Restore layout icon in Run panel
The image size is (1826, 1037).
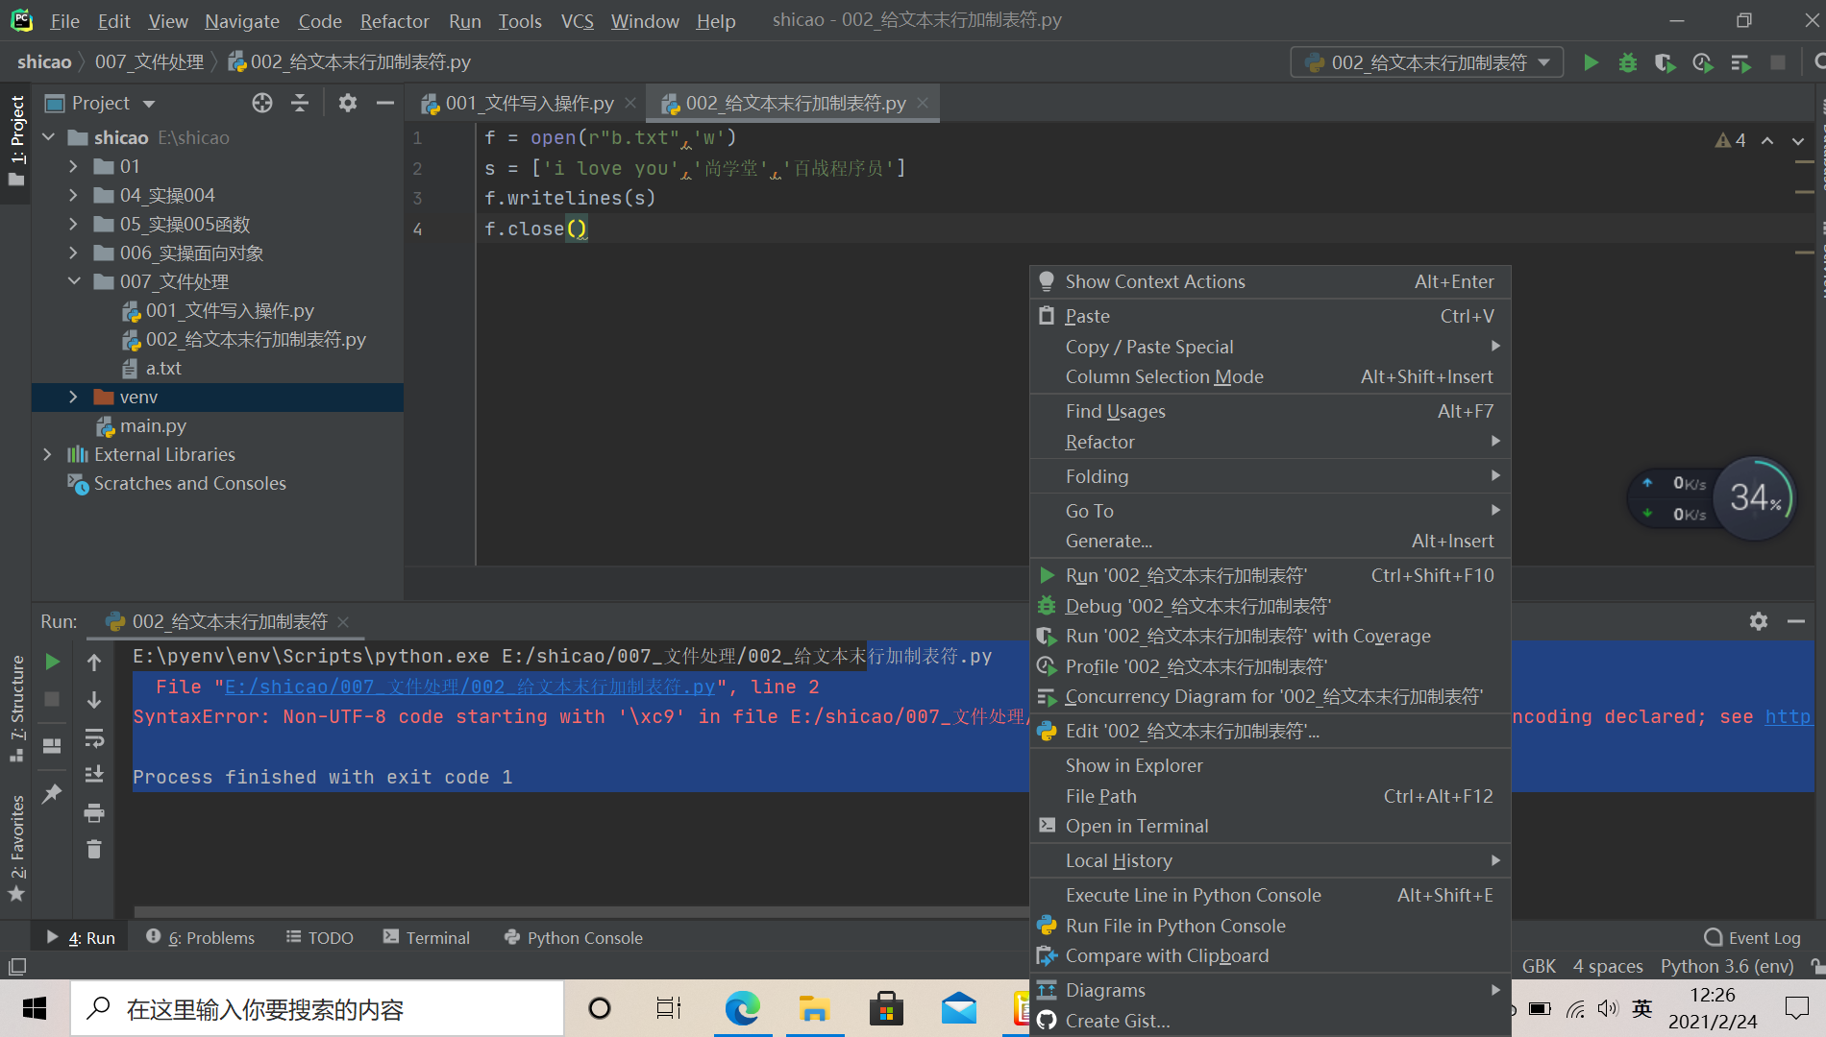52,745
